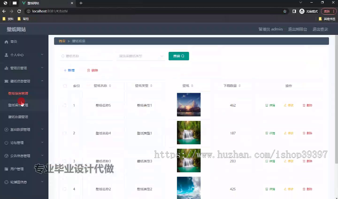
Task: Sort the table by 壁纸名称 column arrows
Action: tap(110, 86)
